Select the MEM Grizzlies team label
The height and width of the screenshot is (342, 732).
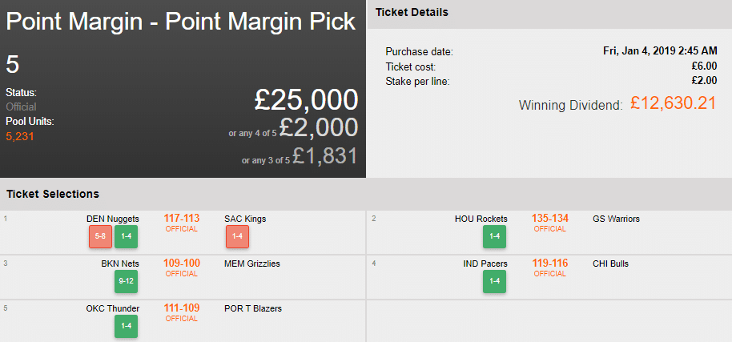(x=252, y=264)
